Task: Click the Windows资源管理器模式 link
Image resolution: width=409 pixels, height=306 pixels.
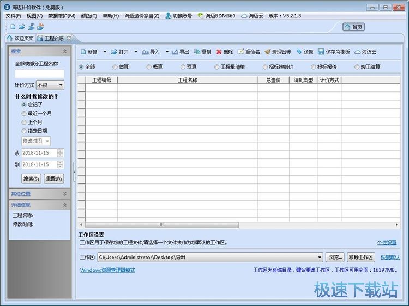Action: [x=107, y=270]
